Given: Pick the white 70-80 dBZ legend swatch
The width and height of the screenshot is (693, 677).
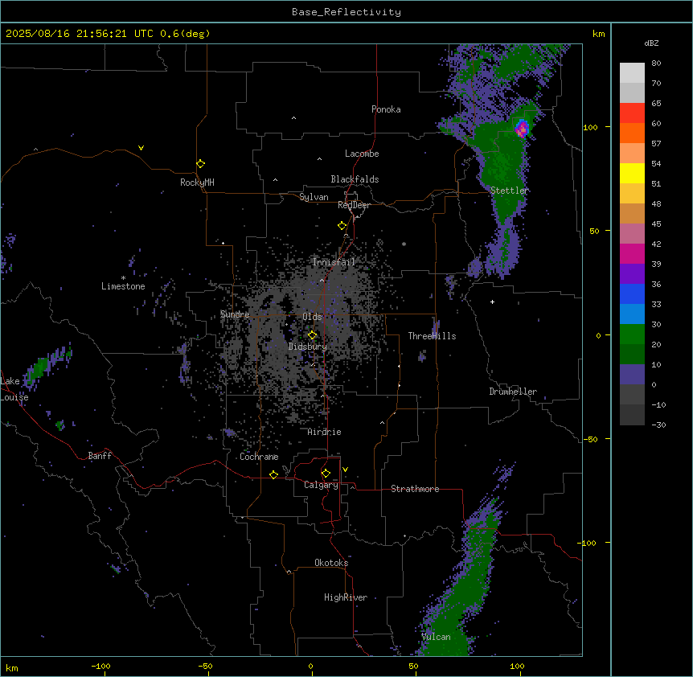Looking at the screenshot, I should (x=632, y=73).
